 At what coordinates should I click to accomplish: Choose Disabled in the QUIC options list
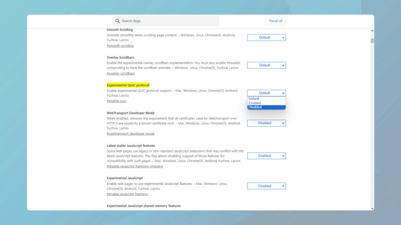[x=255, y=108]
